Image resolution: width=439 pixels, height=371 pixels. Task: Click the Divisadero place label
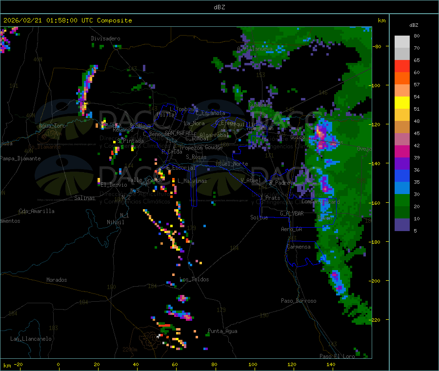[x=105, y=39]
